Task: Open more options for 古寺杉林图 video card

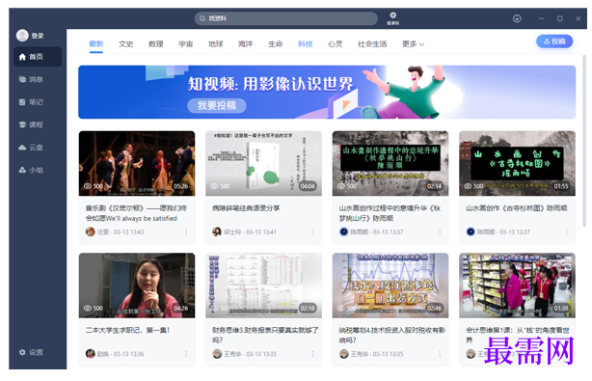Action: click(x=566, y=231)
